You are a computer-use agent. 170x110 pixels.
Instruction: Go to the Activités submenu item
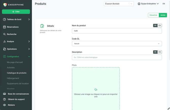point(11,68)
